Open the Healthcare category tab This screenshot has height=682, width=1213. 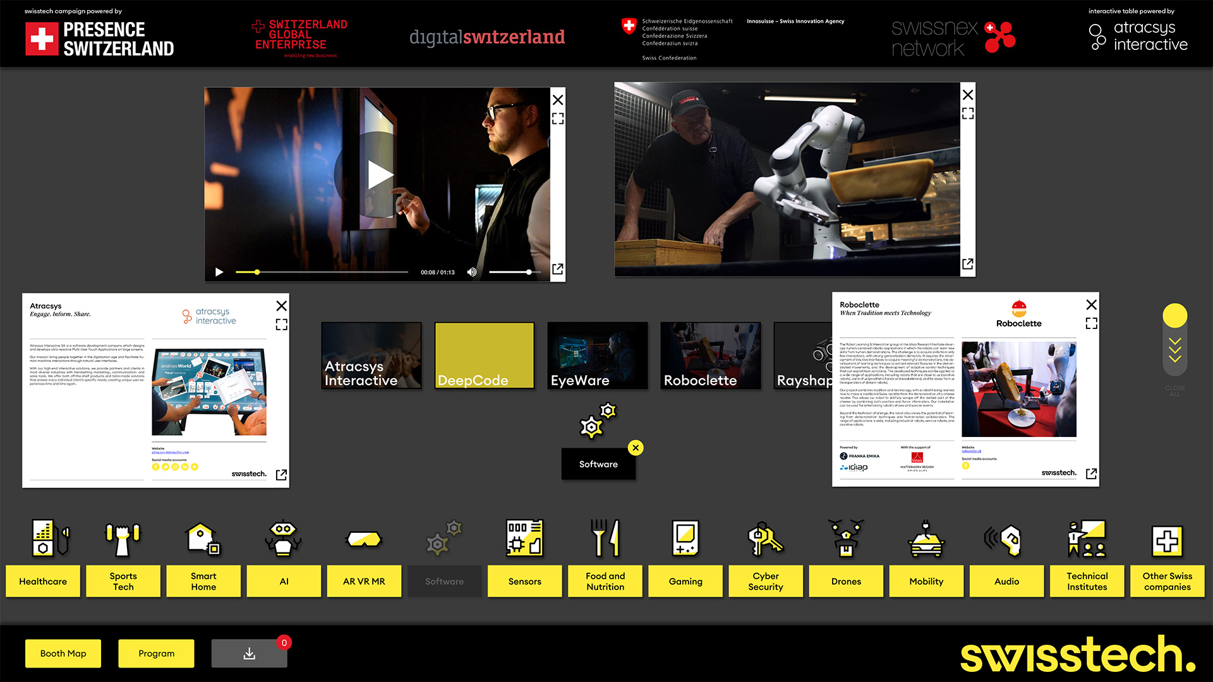click(x=43, y=581)
